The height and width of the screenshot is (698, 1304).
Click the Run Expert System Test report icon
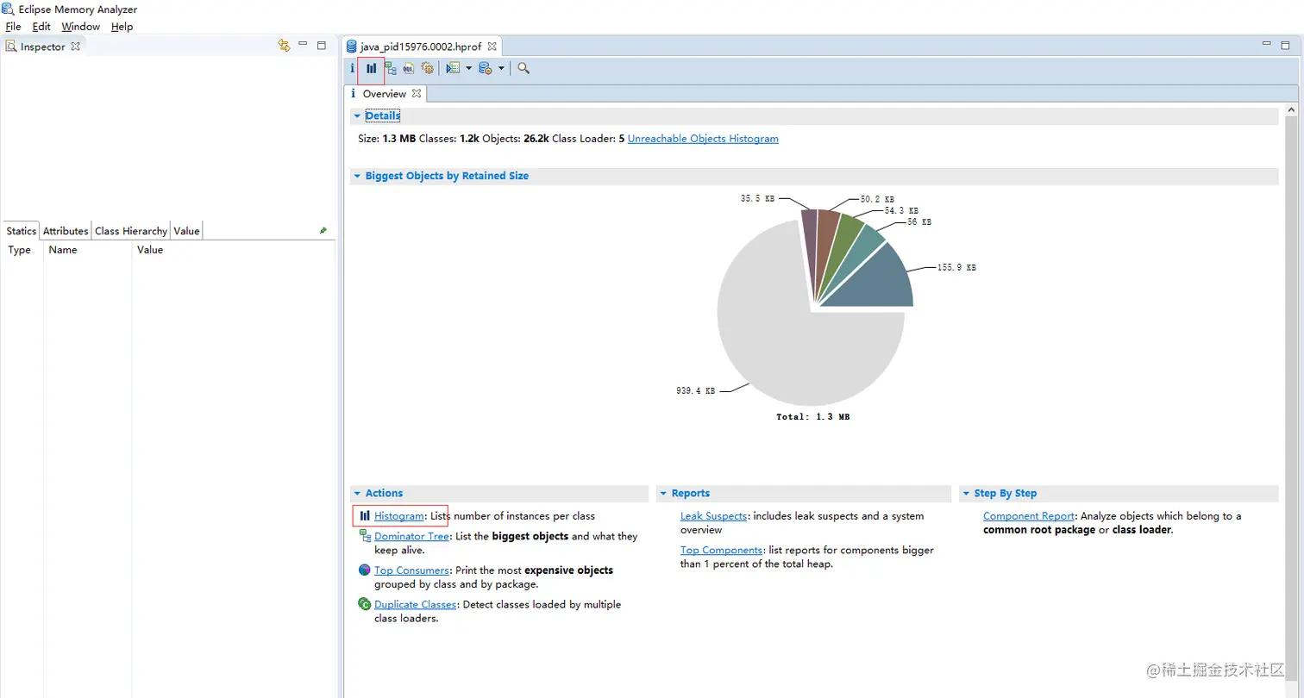[453, 68]
